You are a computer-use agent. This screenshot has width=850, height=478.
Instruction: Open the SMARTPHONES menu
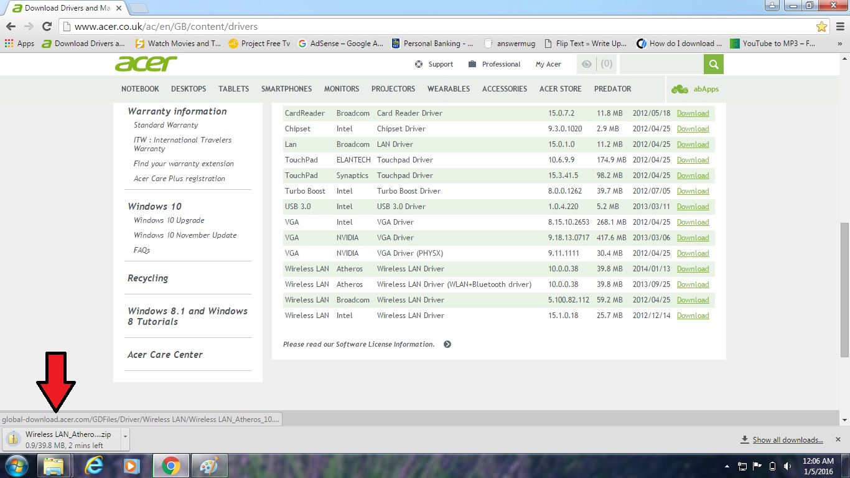pyautogui.click(x=286, y=89)
